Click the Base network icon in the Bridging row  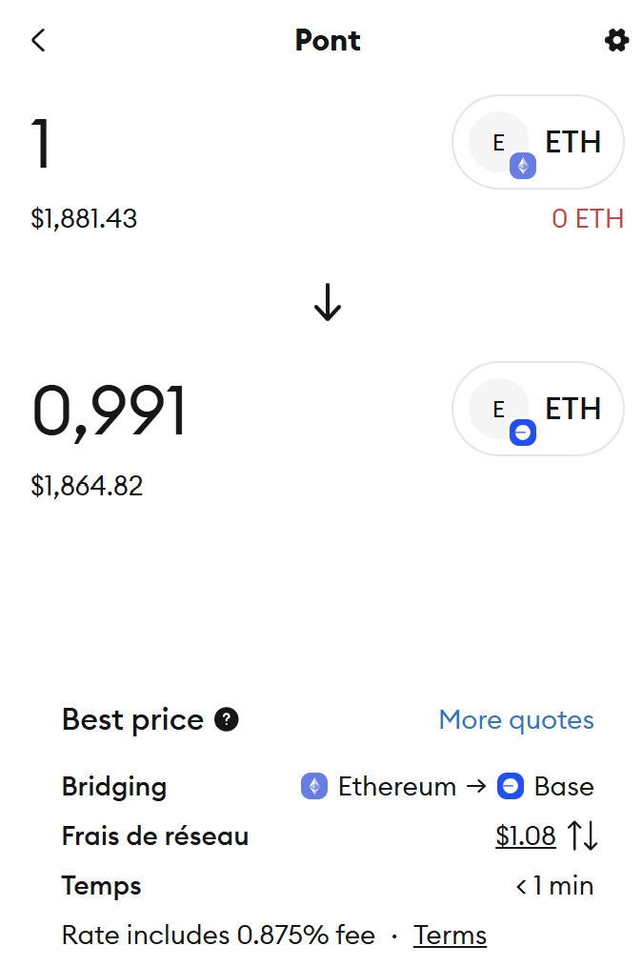point(511,786)
